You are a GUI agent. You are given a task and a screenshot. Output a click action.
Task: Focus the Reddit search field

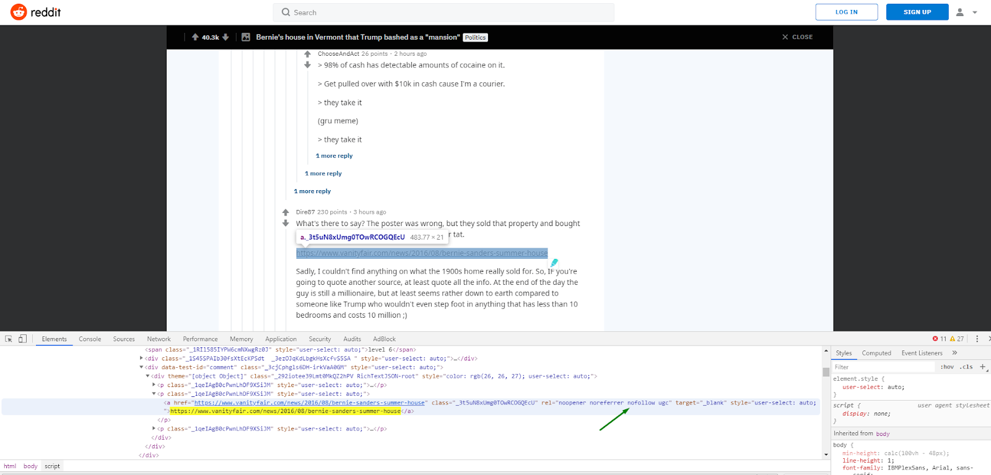point(443,12)
